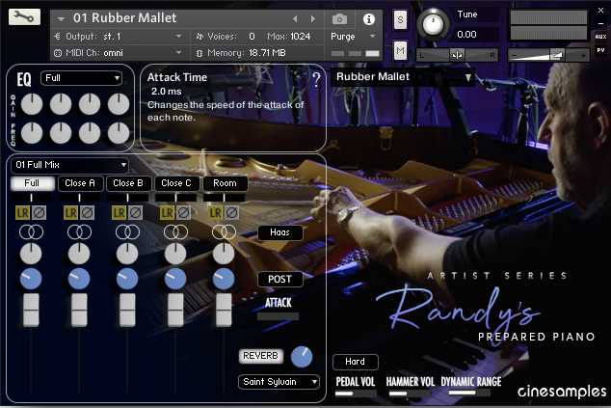The height and width of the screenshot is (408, 611).
Task: Click the Room channel volume fader
Action: pyautogui.click(x=224, y=310)
